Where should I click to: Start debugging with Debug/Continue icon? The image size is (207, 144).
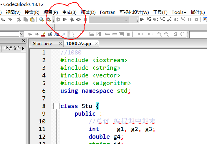click(142, 19)
